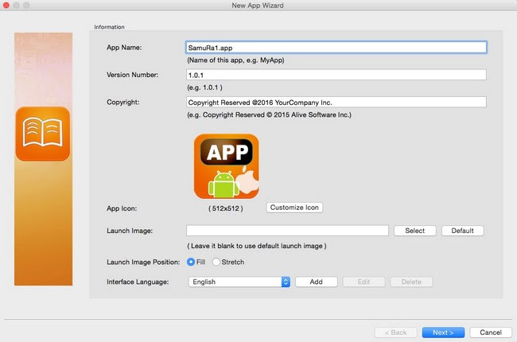This screenshot has width=517, height=342.
Task: Click the orange book icon in sidebar
Action: 42,134
